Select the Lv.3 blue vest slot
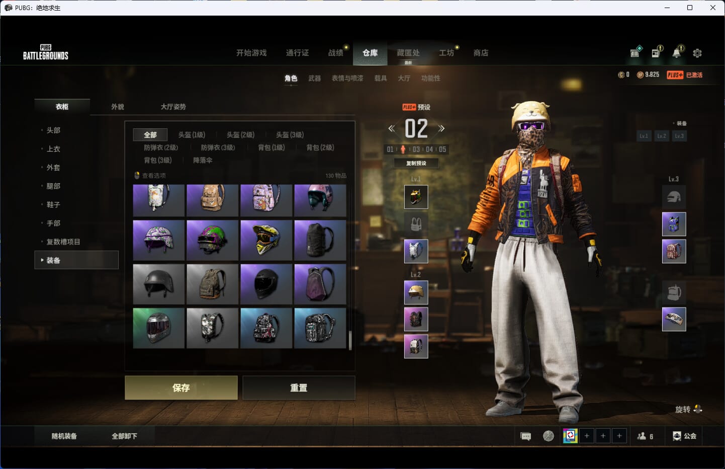The image size is (725, 469). pyautogui.click(x=674, y=224)
